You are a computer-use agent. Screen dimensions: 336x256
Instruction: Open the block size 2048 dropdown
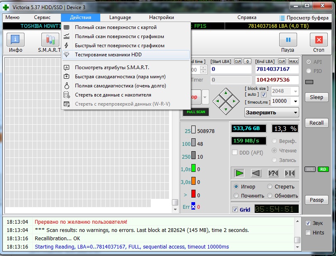point(295,91)
